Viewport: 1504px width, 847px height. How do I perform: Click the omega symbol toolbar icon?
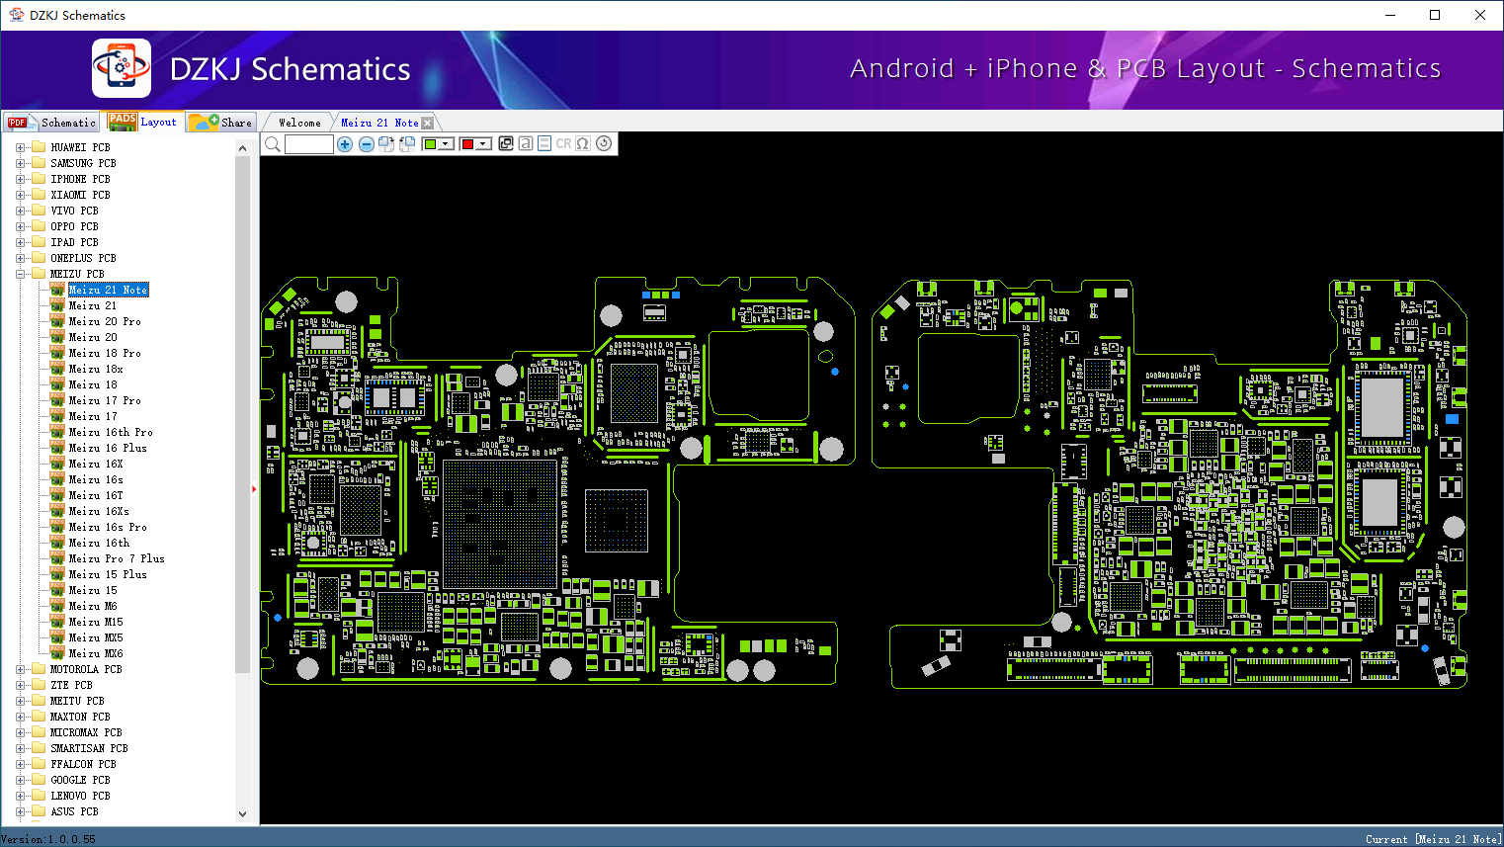click(583, 143)
